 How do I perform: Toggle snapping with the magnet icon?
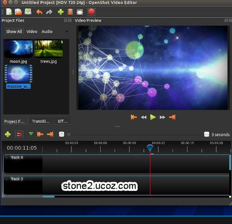point(19,134)
